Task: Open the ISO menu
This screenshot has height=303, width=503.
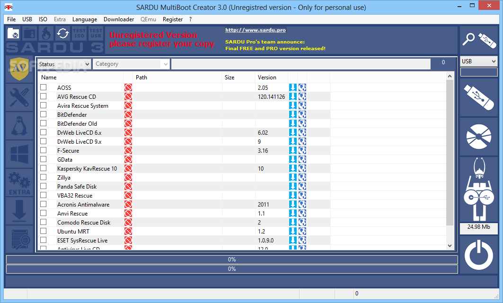Action: pos(43,19)
